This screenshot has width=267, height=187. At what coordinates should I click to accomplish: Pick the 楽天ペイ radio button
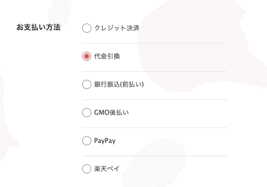(86, 169)
